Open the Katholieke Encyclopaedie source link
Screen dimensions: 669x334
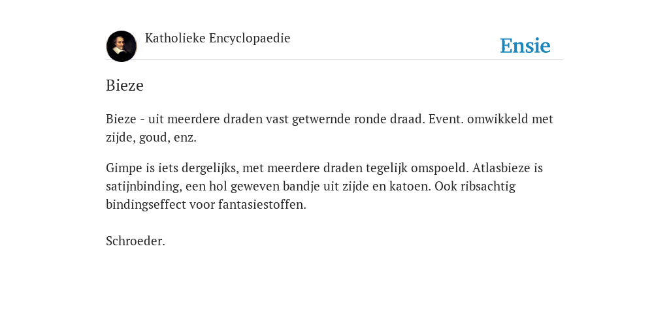point(218,38)
